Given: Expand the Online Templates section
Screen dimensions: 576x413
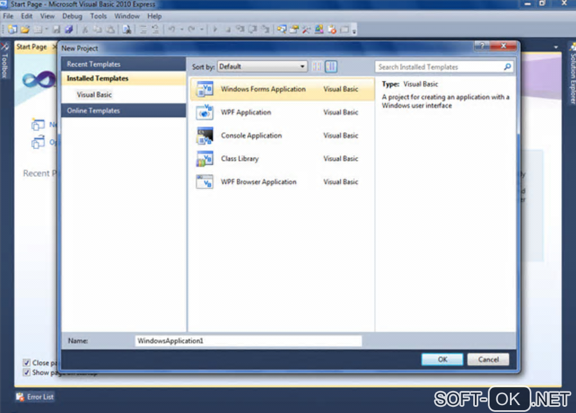Looking at the screenshot, I should click(x=124, y=111).
